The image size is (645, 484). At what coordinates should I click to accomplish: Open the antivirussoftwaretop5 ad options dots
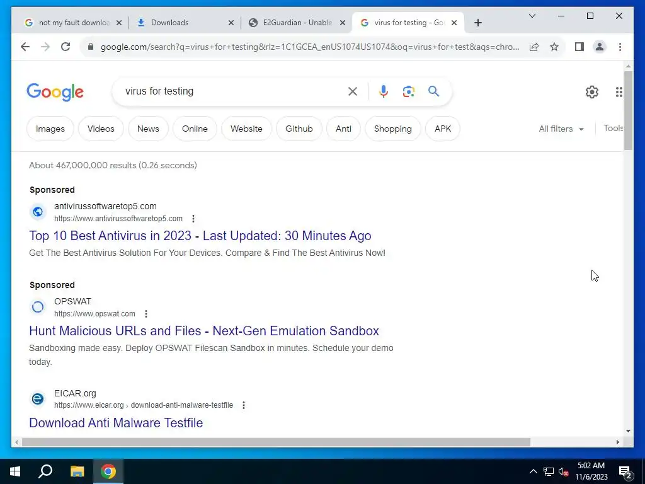pyautogui.click(x=193, y=219)
